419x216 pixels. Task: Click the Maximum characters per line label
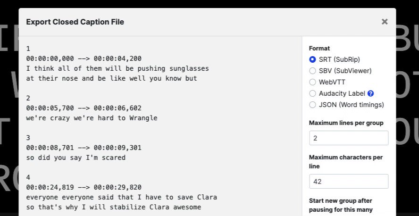(346, 162)
